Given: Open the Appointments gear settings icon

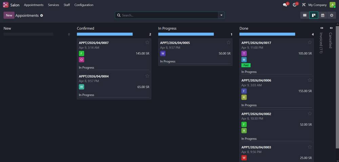Looking at the screenshot, I should tap(41, 16).
